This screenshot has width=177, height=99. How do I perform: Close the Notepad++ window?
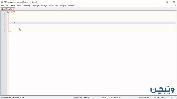174,2
